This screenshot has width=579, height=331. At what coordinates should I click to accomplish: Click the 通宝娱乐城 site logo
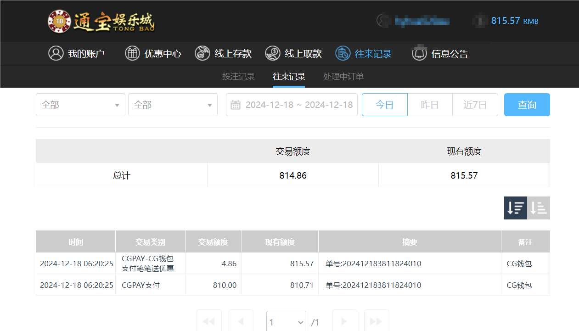101,21
